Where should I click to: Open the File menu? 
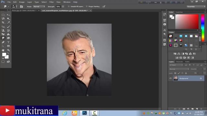(9, 2)
